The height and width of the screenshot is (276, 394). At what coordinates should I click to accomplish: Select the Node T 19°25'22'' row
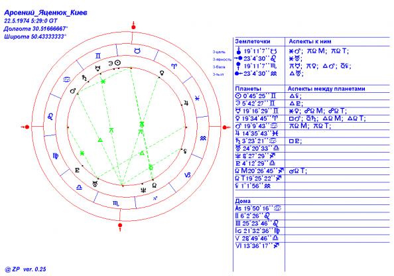pyautogui.click(x=259, y=178)
